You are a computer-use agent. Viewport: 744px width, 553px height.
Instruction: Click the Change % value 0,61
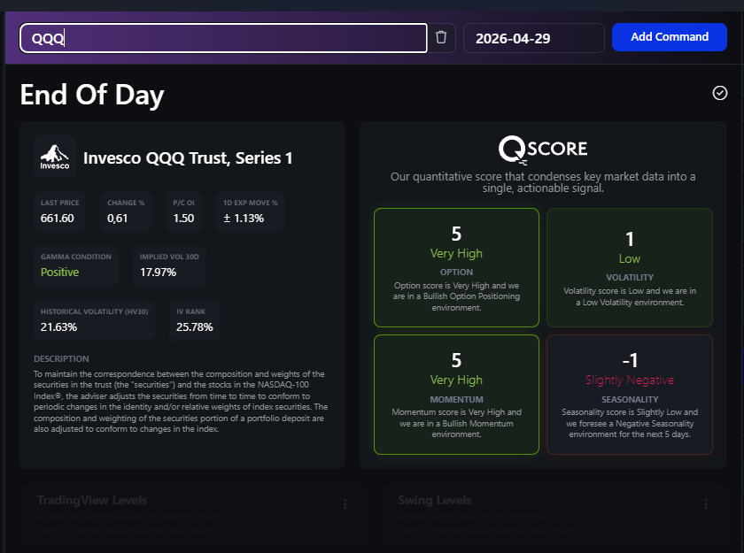(x=117, y=219)
